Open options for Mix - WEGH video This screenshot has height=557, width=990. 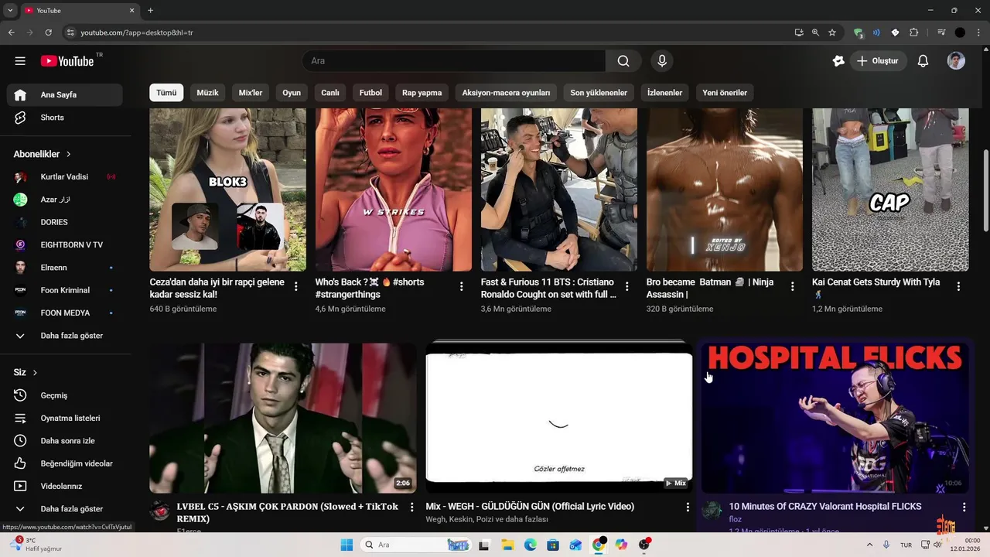click(688, 507)
